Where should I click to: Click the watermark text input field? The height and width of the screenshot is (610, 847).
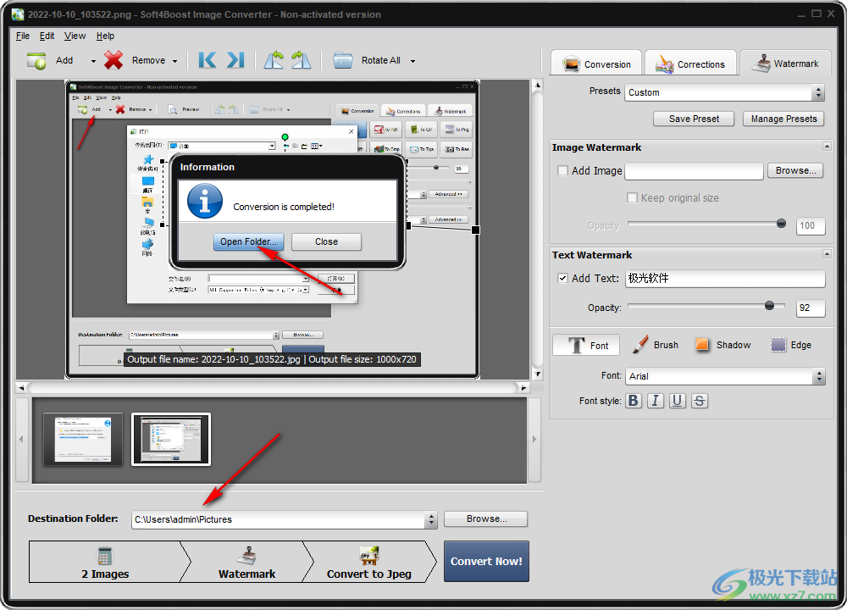[x=725, y=278]
